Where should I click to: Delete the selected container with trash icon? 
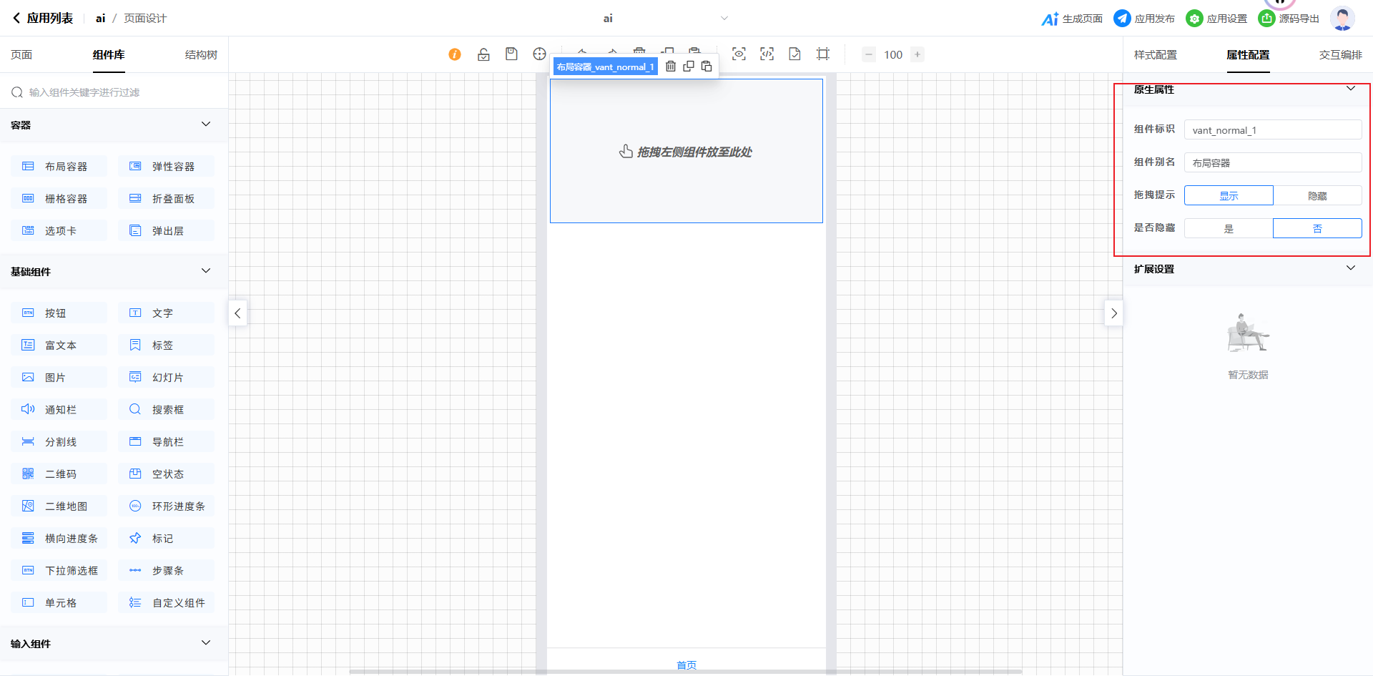(x=671, y=67)
